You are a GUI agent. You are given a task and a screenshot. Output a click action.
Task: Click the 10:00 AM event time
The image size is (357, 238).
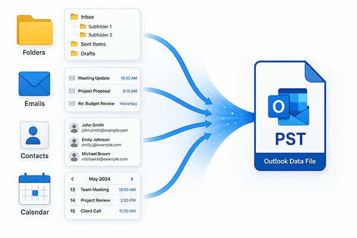127,190
